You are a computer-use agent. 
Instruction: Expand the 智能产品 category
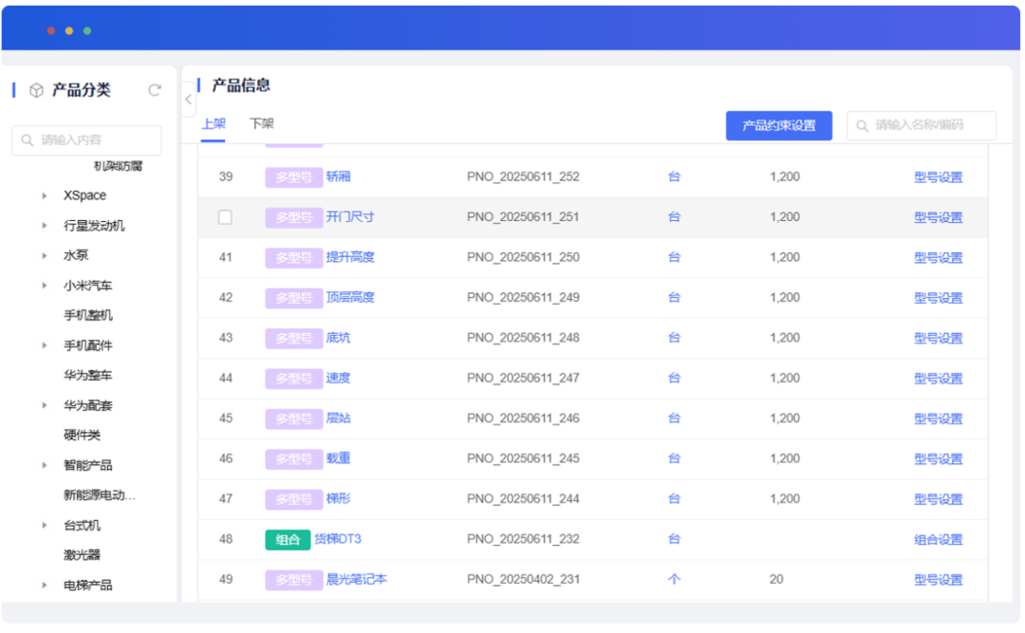coord(45,466)
